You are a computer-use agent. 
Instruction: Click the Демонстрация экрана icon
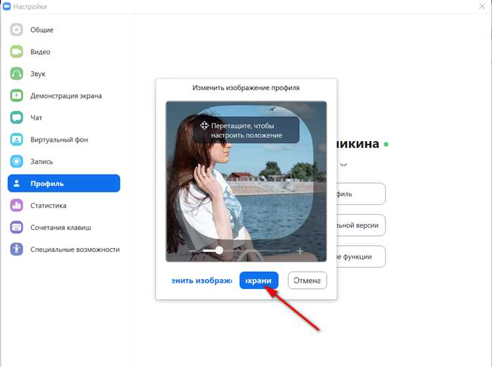pos(16,96)
